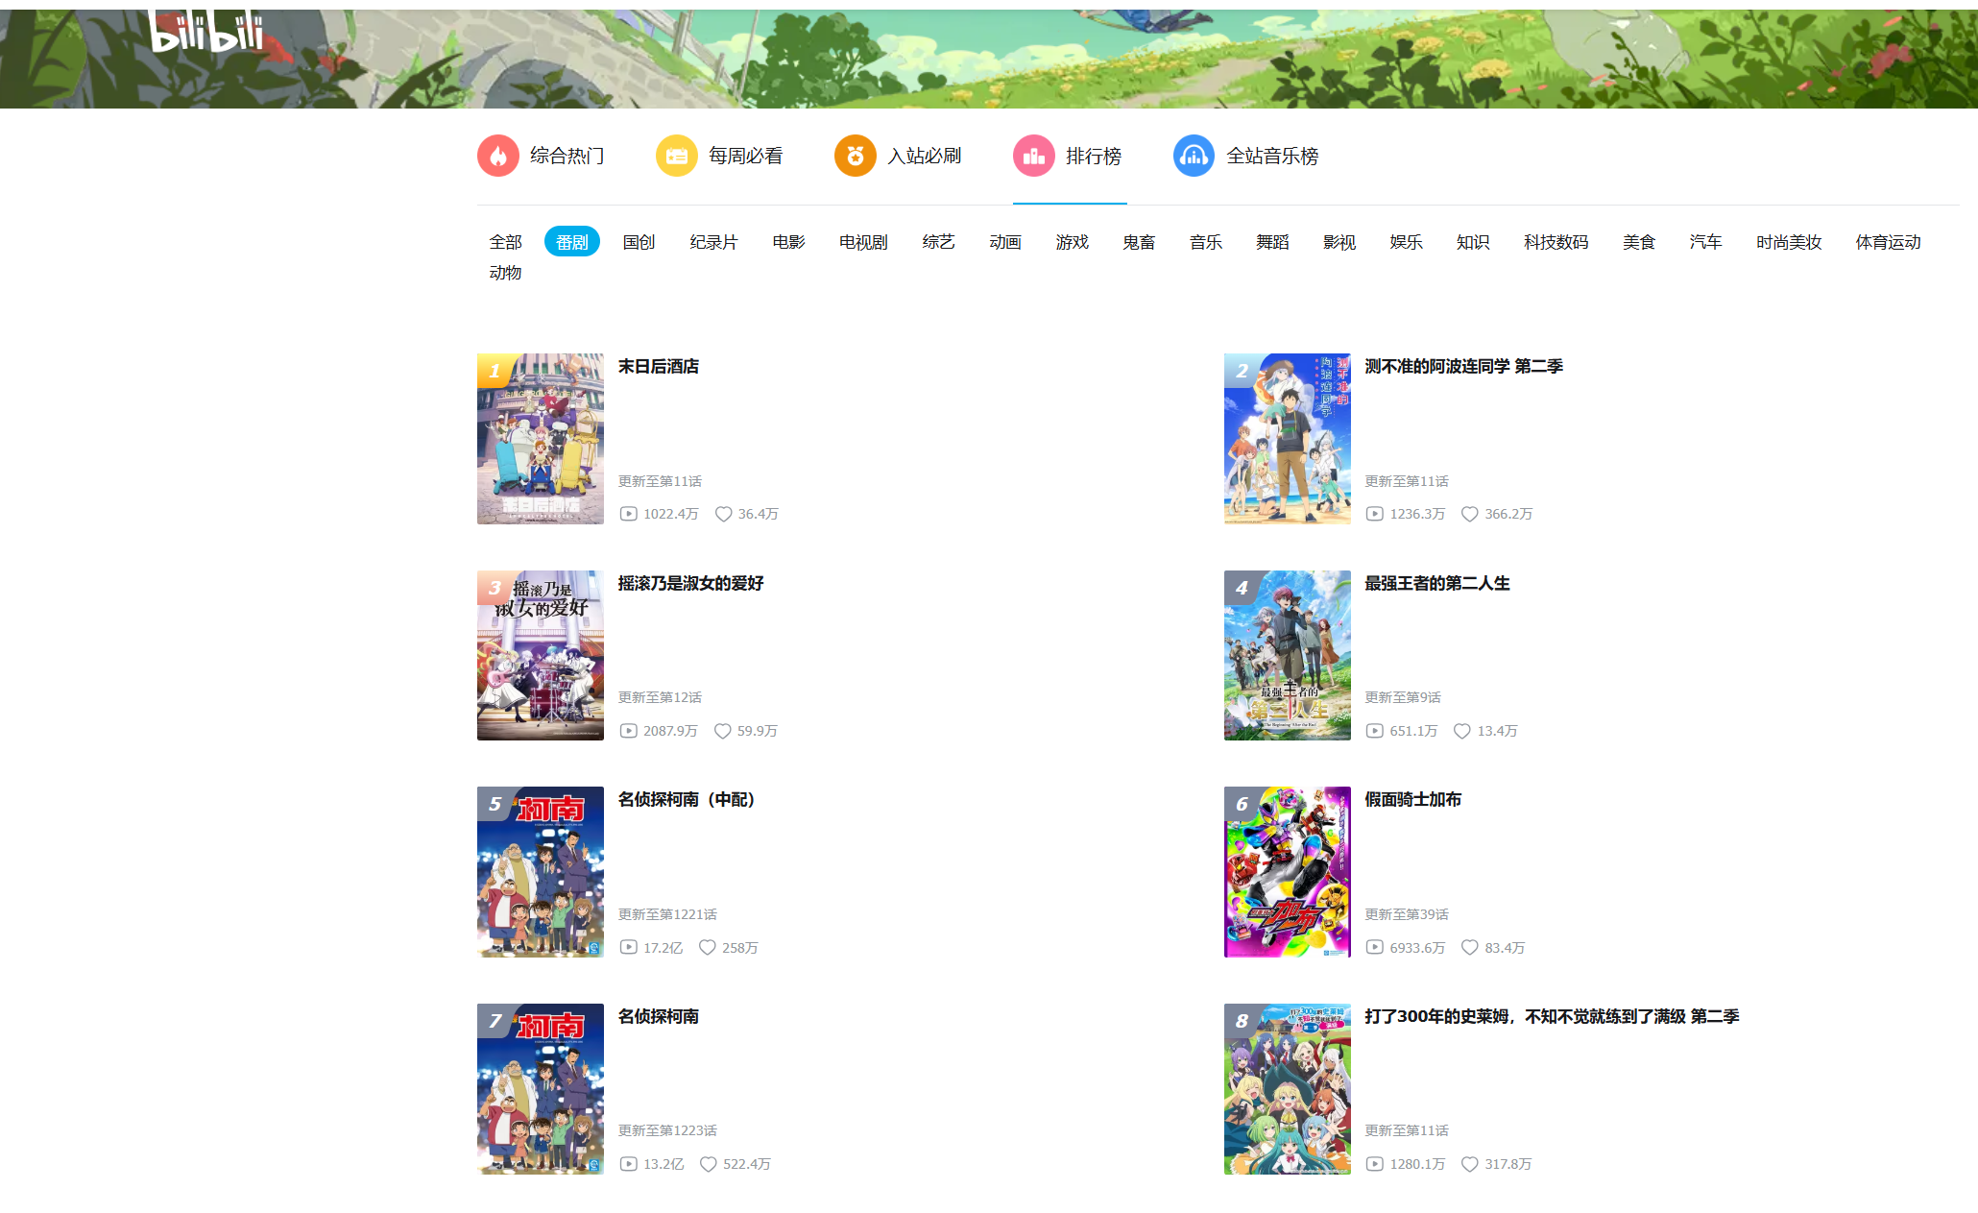Click play icon next to 2087.9万
The width and height of the screenshot is (1978, 1213).
(x=628, y=731)
